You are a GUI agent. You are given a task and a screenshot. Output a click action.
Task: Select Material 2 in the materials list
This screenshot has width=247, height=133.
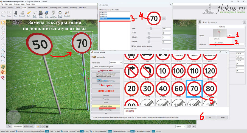coord(115,15)
